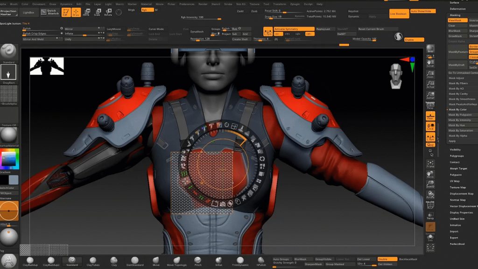Viewport: 478px width, 269px height.
Task: Click the model silhouette thumbnail
Action: (47, 66)
